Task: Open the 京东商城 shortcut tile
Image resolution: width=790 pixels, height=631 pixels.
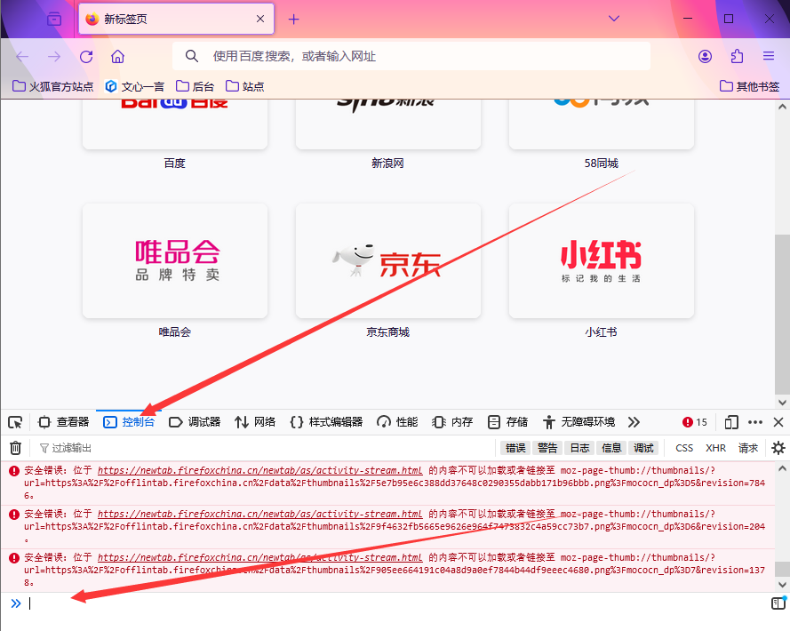Action: pos(388,261)
